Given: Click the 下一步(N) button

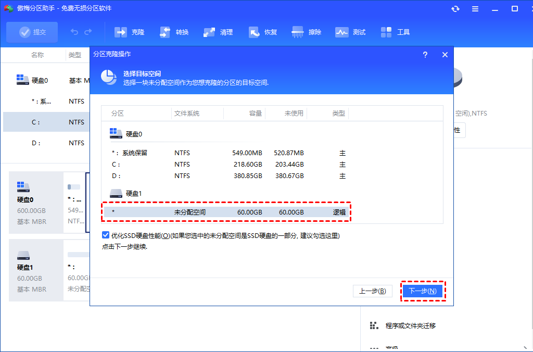Looking at the screenshot, I should pos(423,291).
